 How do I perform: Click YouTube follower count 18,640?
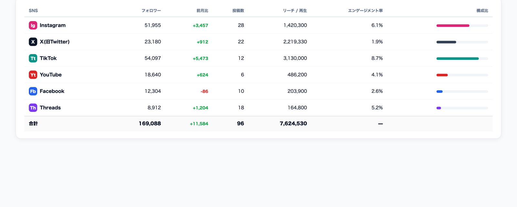click(153, 75)
